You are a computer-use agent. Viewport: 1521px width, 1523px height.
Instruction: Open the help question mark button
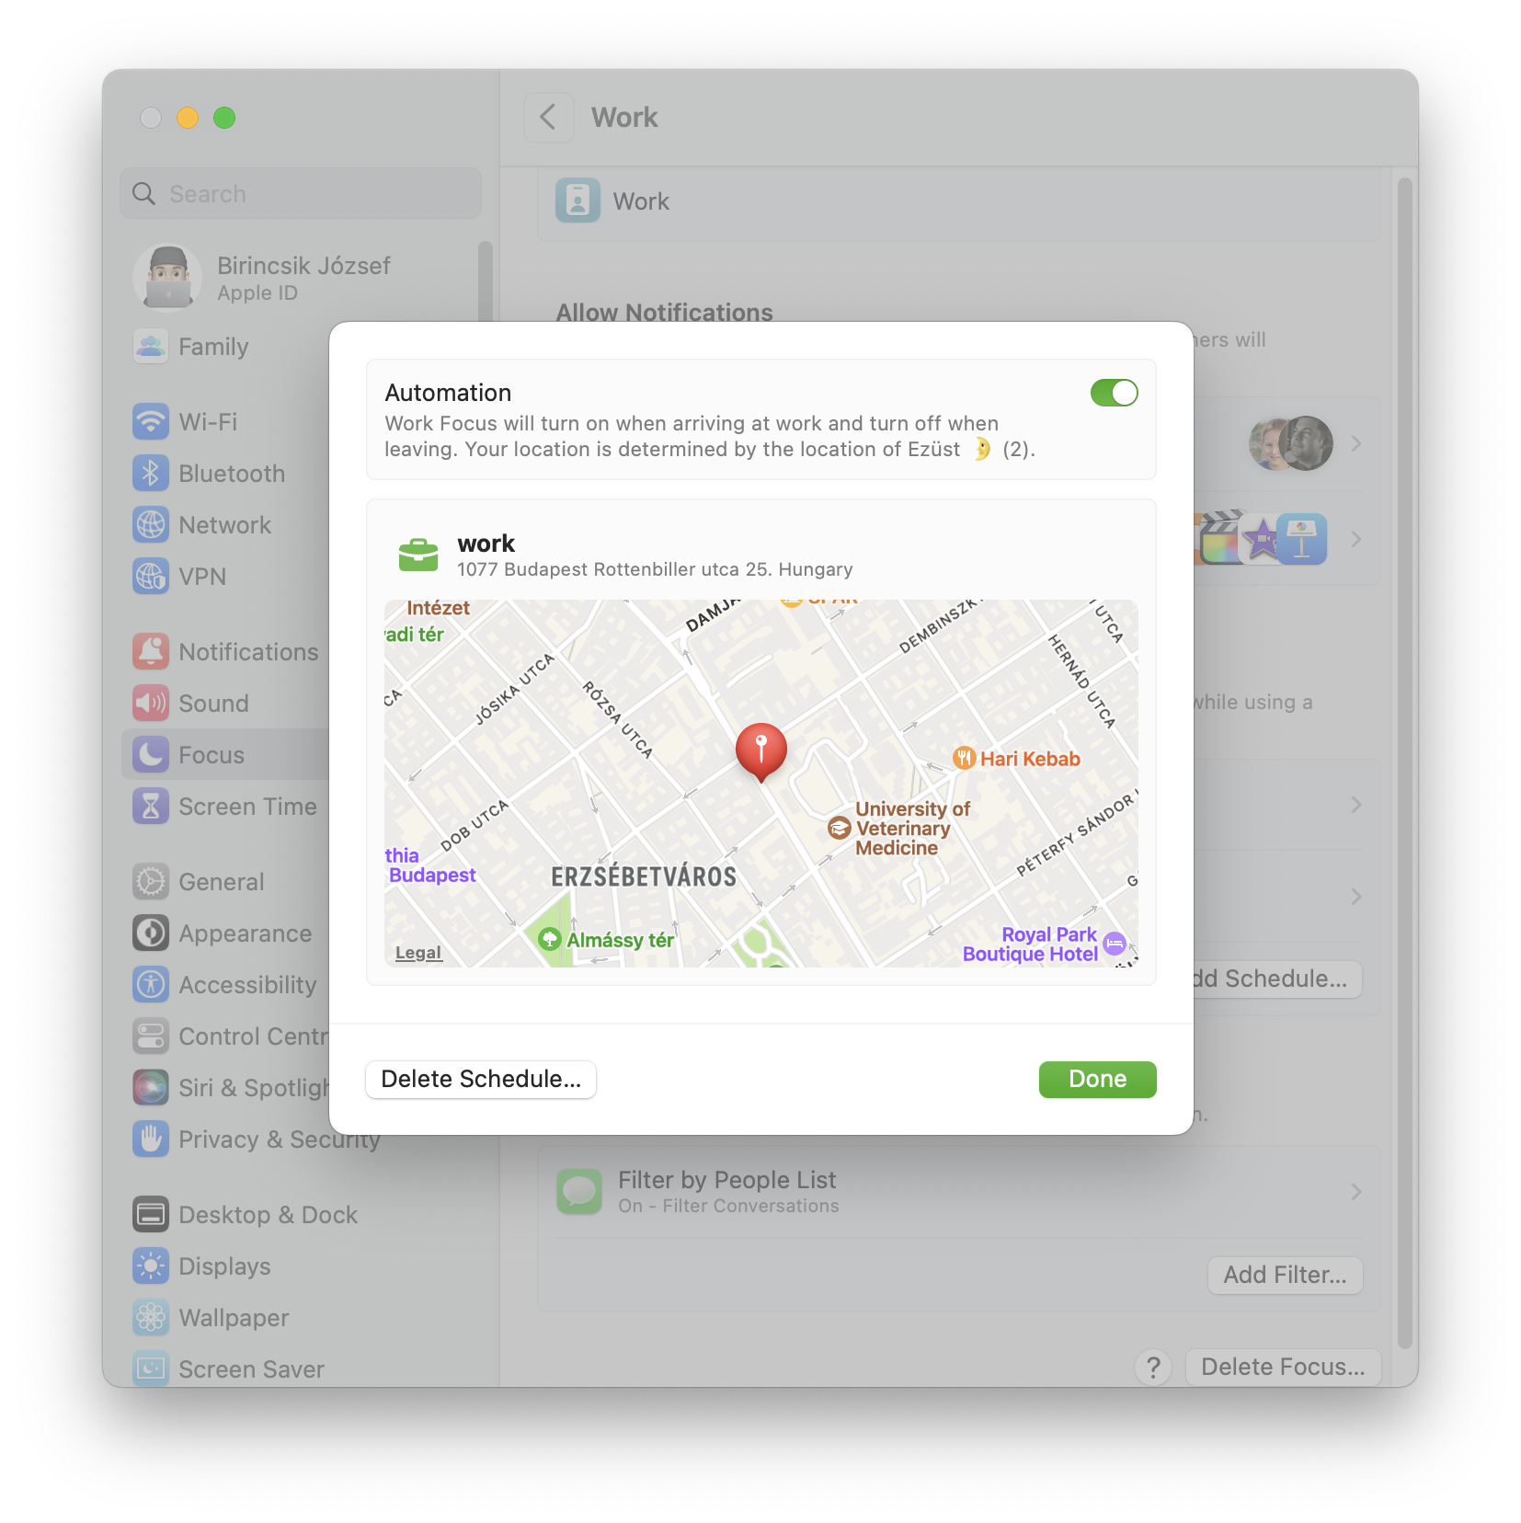(x=1153, y=1367)
